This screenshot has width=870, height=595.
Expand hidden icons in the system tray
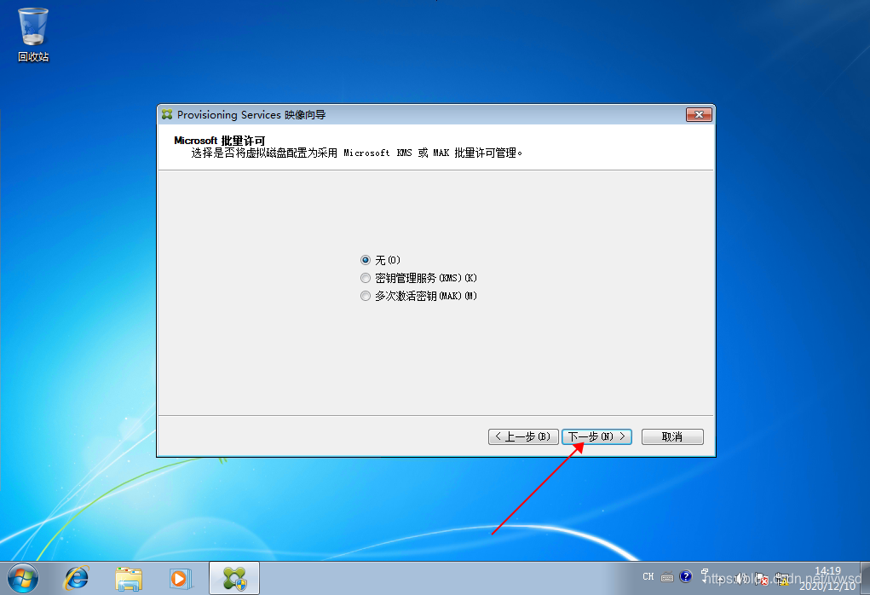click(721, 579)
